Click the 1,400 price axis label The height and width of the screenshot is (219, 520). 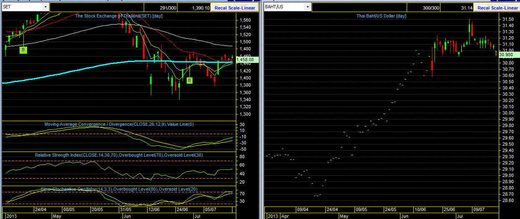245,78
